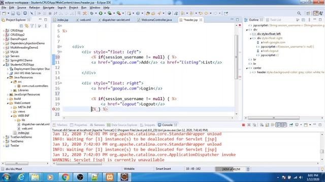
Task: Toggle show console on standard out
Action: click(x=278, y=125)
